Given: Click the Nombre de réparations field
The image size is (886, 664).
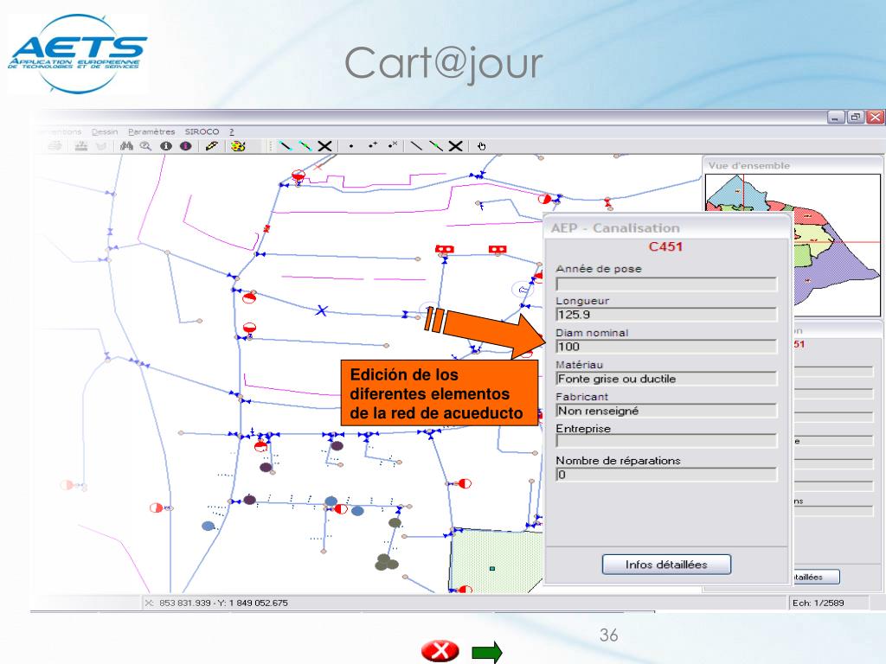Looking at the screenshot, I should tap(666, 475).
